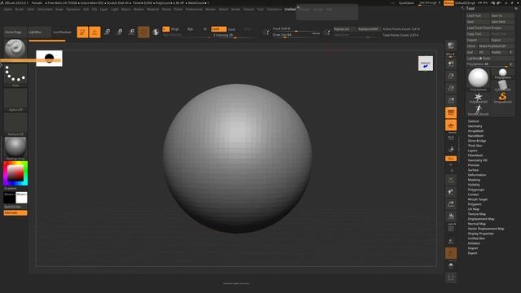Open the Transform menu
This screenshot has height=293, width=521.
click(274, 9)
